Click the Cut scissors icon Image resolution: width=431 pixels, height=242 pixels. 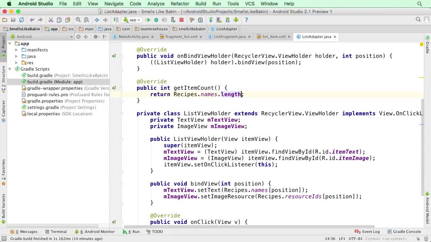click(51, 20)
